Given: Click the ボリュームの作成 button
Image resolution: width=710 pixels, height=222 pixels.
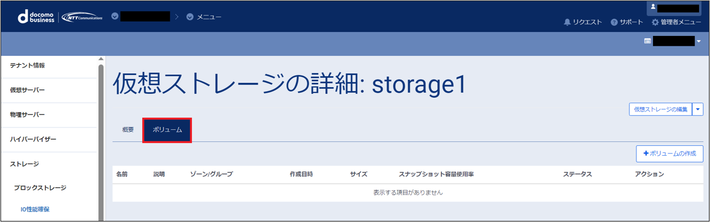Looking at the screenshot, I should [x=670, y=153].
